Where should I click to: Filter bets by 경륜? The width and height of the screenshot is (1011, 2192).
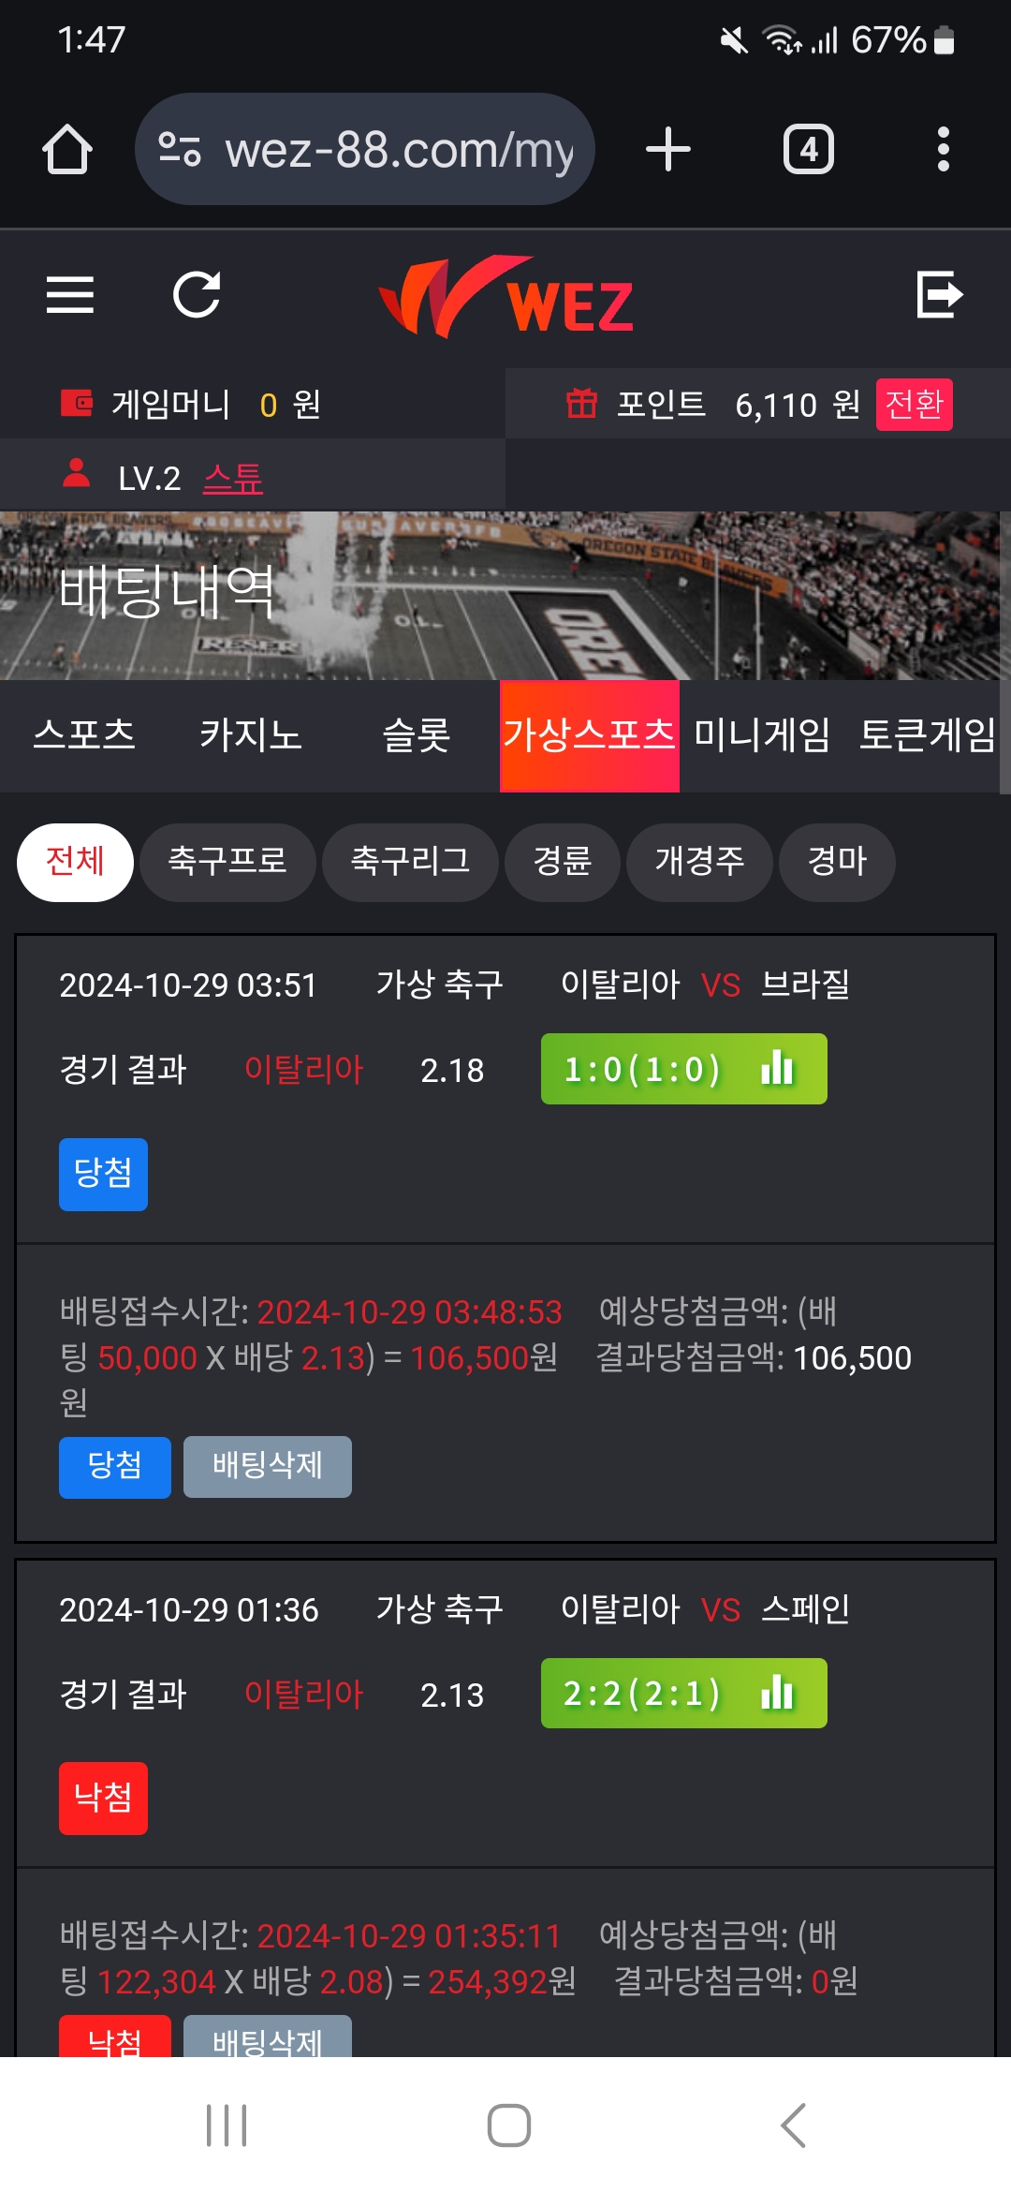tap(563, 862)
